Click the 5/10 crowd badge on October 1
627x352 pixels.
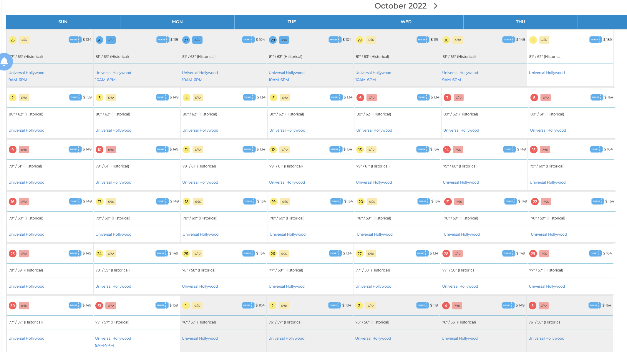(544, 40)
